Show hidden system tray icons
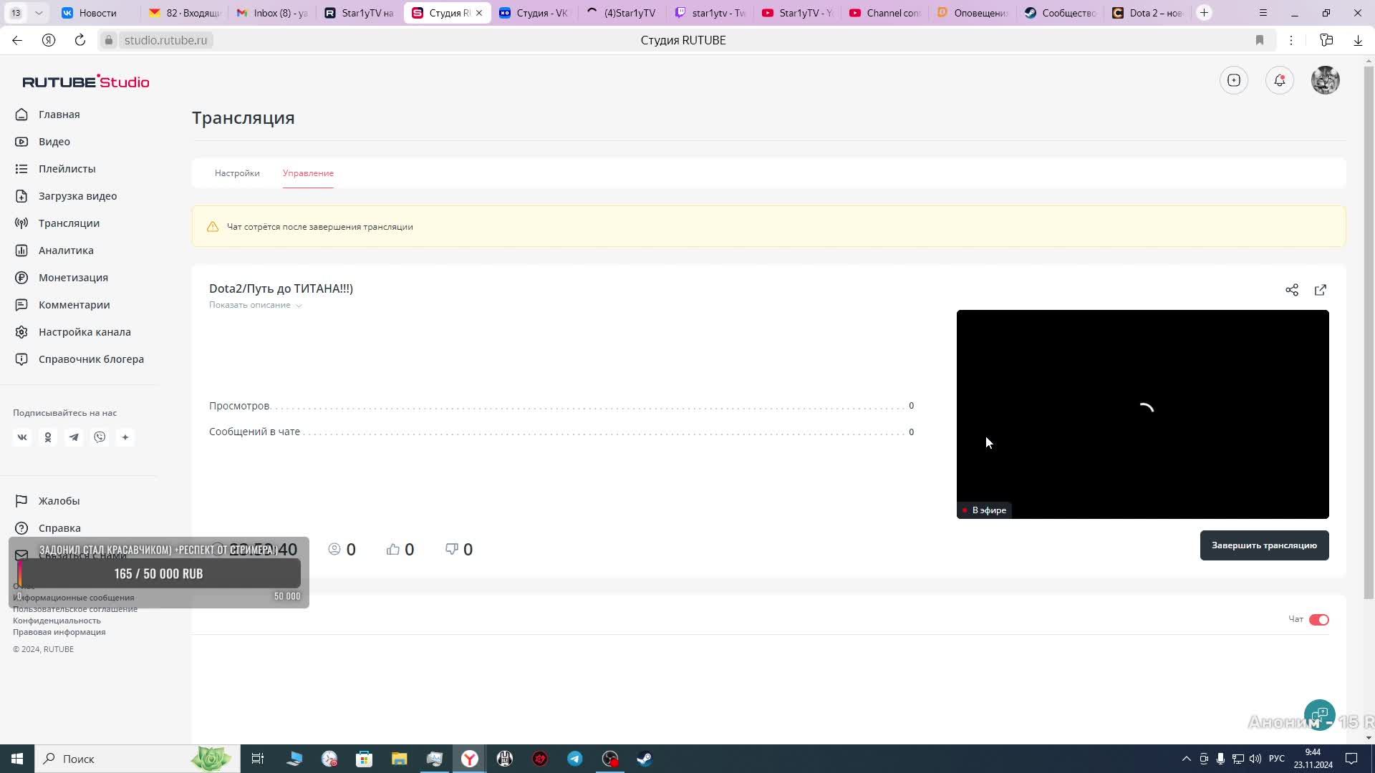Viewport: 1375px width, 773px height. coord(1186,759)
